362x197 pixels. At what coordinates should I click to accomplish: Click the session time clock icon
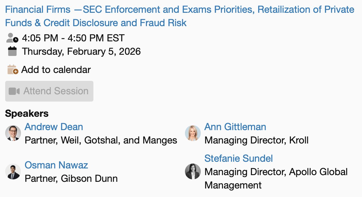(x=12, y=38)
